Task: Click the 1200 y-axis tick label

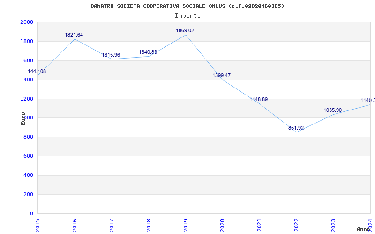Action: coord(27,99)
